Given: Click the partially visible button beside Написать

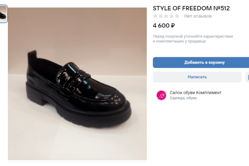Looking at the screenshot, I should [x=247, y=77].
